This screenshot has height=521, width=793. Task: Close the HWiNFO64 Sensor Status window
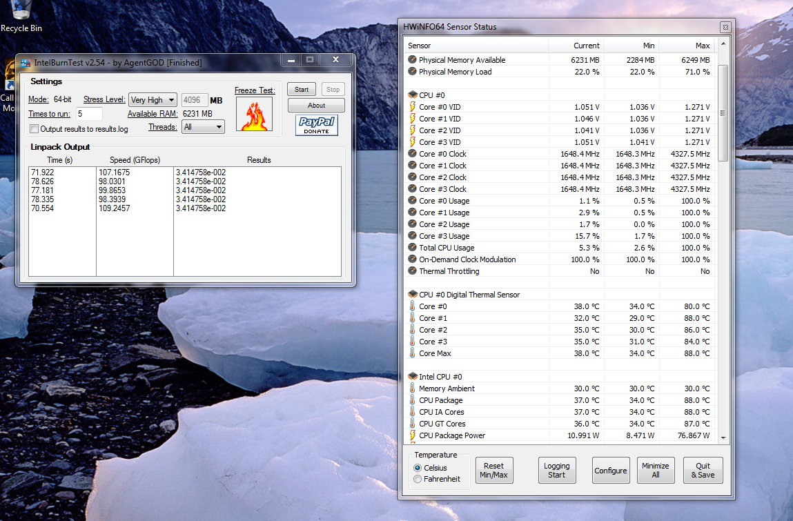[725, 28]
